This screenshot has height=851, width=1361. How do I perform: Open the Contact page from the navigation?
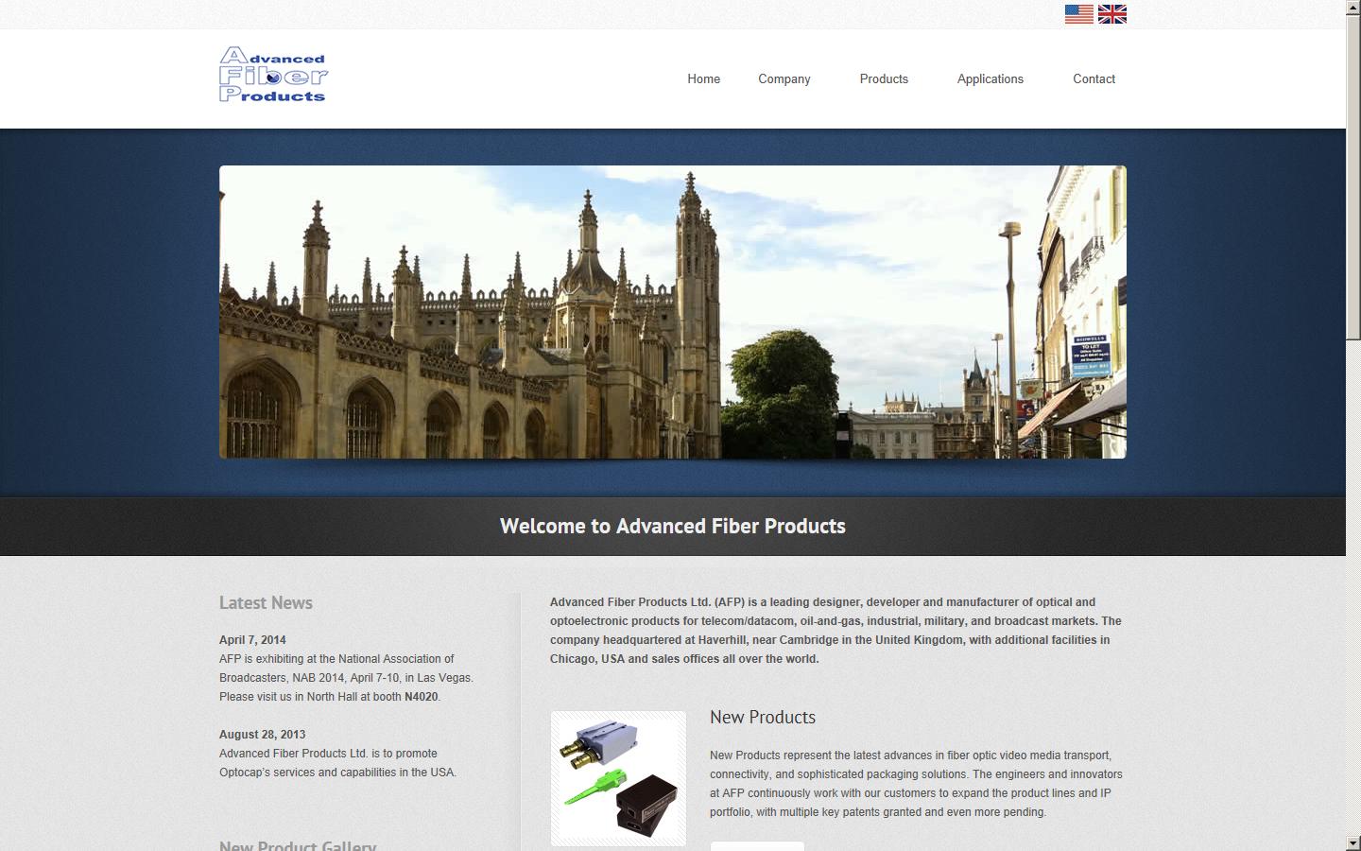point(1094,78)
